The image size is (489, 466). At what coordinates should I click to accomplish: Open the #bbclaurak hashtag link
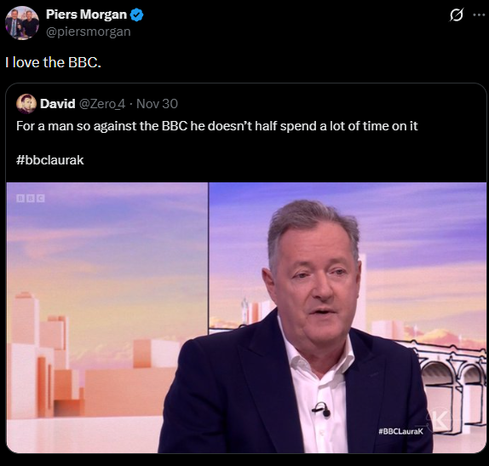pyautogui.click(x=50, y=160)
